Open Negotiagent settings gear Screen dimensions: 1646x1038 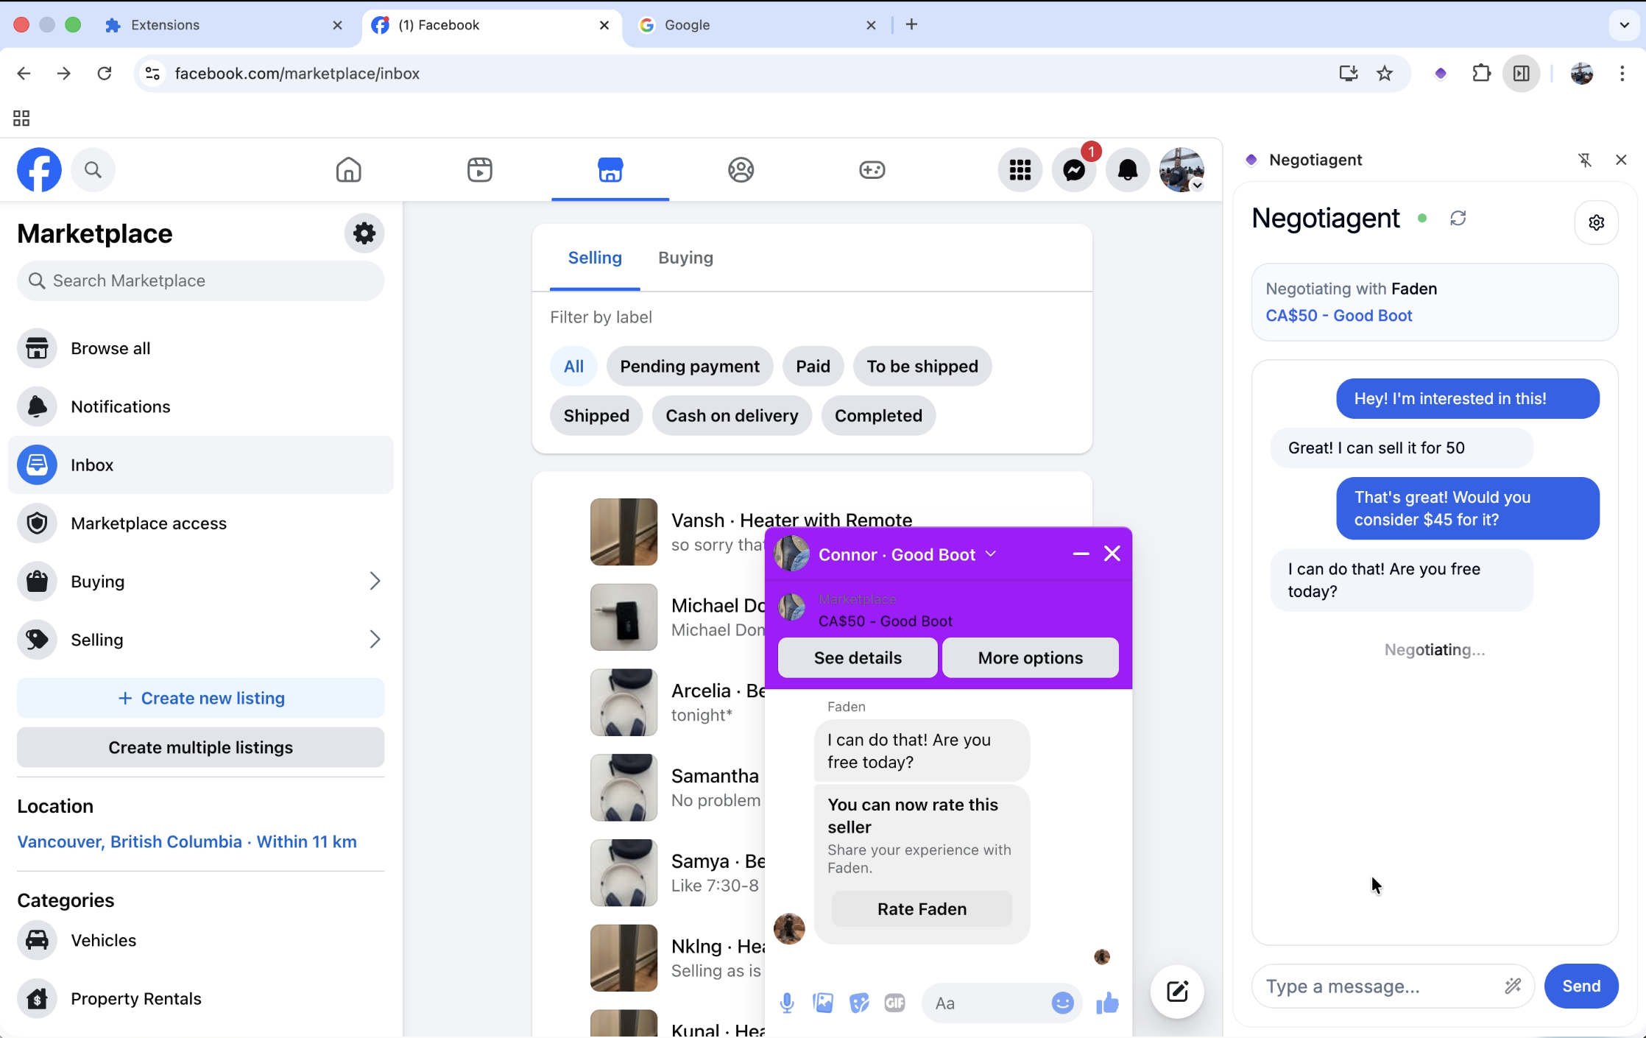pyautogui.click(x=1596, y=222)
